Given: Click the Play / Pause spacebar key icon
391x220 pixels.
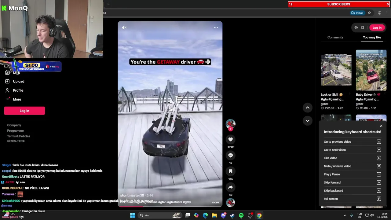Looking at the screenshot, I should 379,174.
